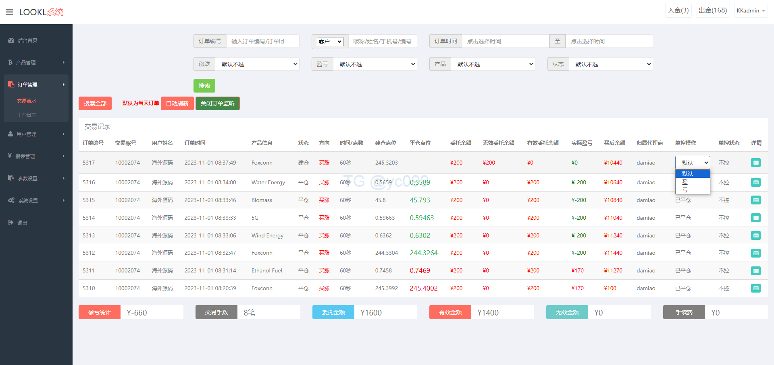Click the 入金(3) deposit notification button
This screenshot has height=365, width=774.
click(x=678, y=10)
